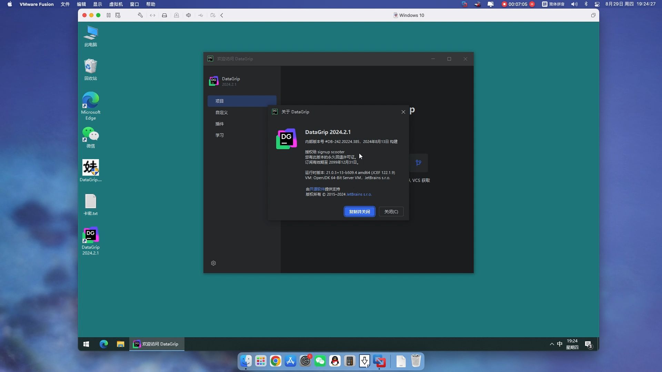Open the 编辑 menu in macOS menu bar
Image resolution: width=662 pixels, height=372 pixels.
click(81, 4)
